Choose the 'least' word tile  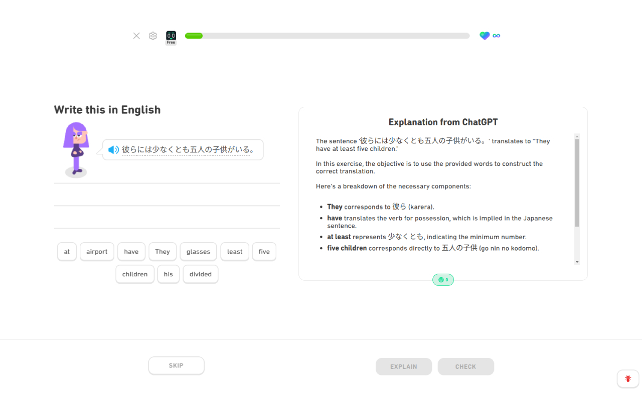[235, 252]
